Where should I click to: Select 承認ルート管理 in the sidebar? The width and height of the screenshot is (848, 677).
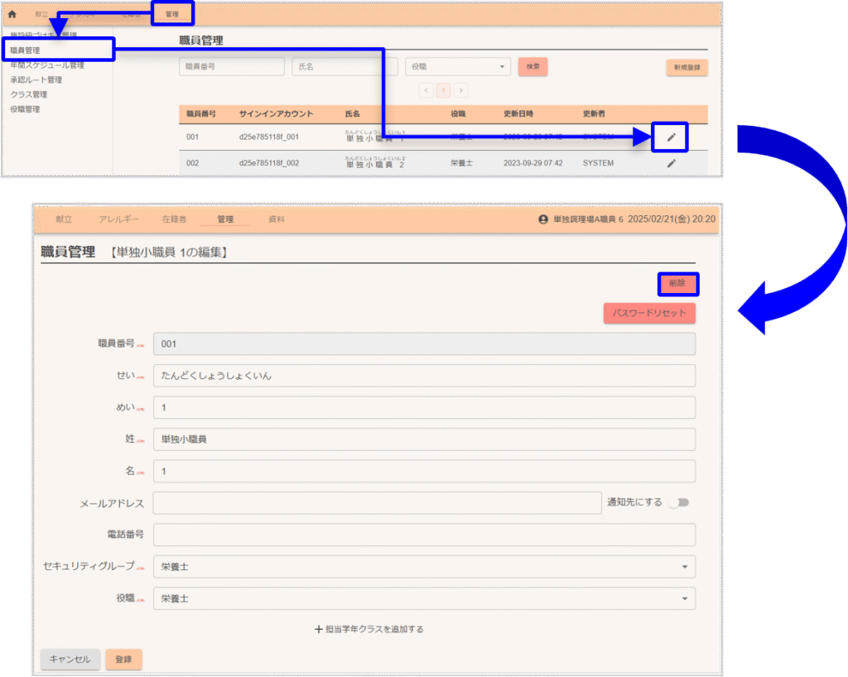[x=36, y=80]
